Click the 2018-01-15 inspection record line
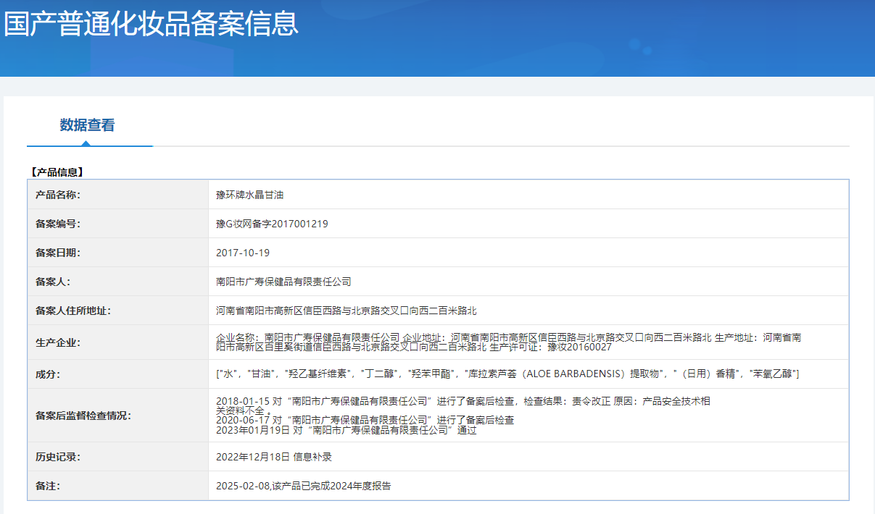The image size is (875, 514). point(463,401)
